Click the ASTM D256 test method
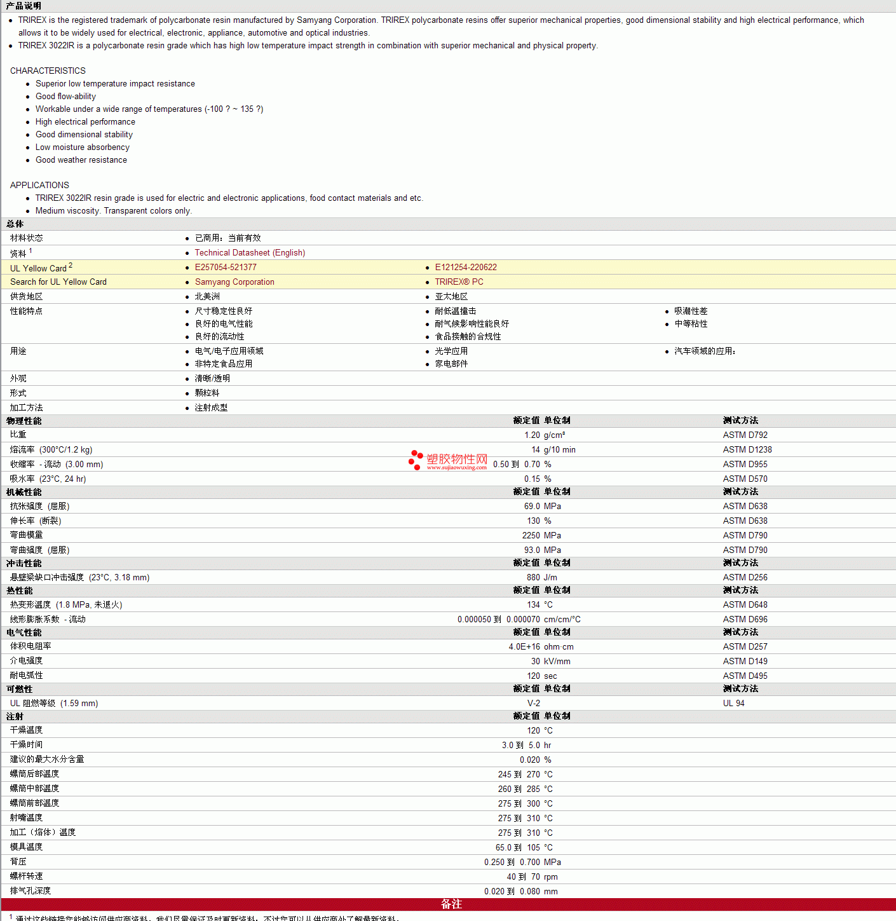Viewport: 896px width, 921px height. click(x=745, y=578)
